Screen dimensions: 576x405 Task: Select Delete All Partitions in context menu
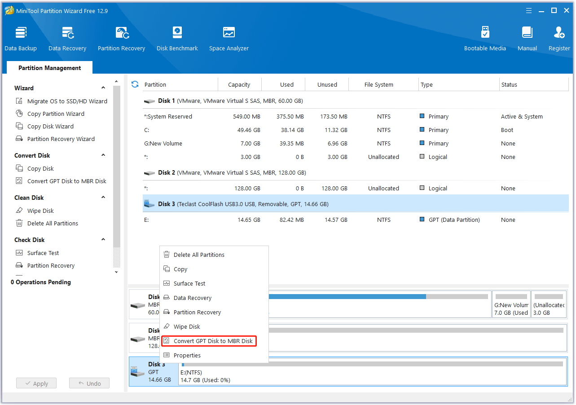coord(214,255)
